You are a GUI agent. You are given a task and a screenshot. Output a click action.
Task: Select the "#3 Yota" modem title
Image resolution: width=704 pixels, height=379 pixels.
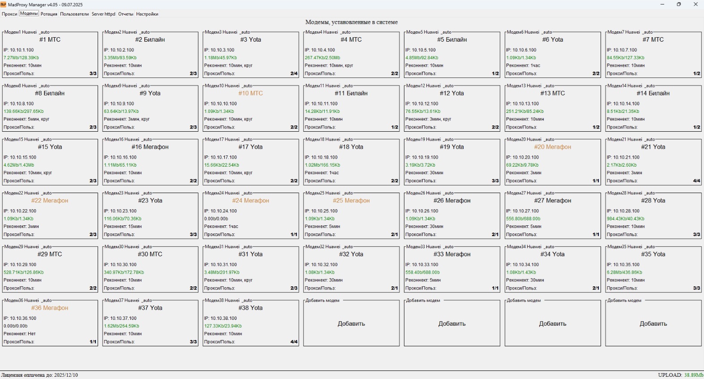251,39
